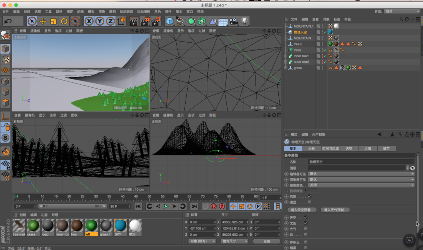Click the camera object icon

pyautogui.click(x=234, y=21)
